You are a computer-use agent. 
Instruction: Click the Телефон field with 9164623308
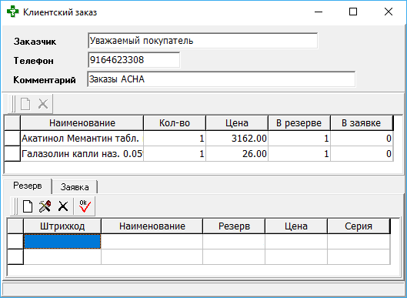coord(134,60)
